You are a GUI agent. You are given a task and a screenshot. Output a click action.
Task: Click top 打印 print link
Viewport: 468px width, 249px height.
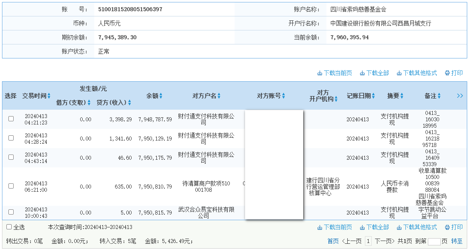click(x=454, y=73)
